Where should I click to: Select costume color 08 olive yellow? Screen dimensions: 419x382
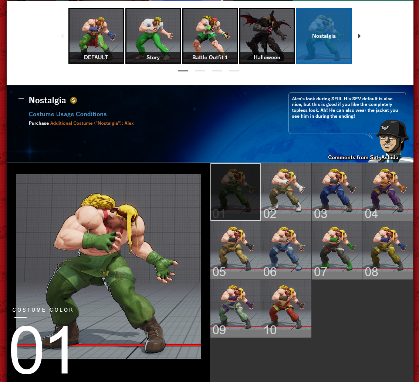pyautogui.click(x=388, y=250)
